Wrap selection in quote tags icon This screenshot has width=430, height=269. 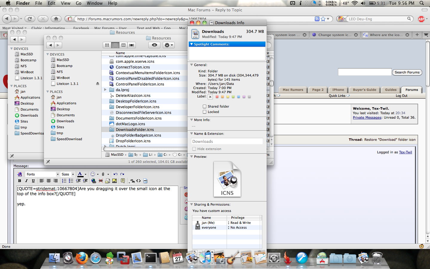[x=123, y=181]
